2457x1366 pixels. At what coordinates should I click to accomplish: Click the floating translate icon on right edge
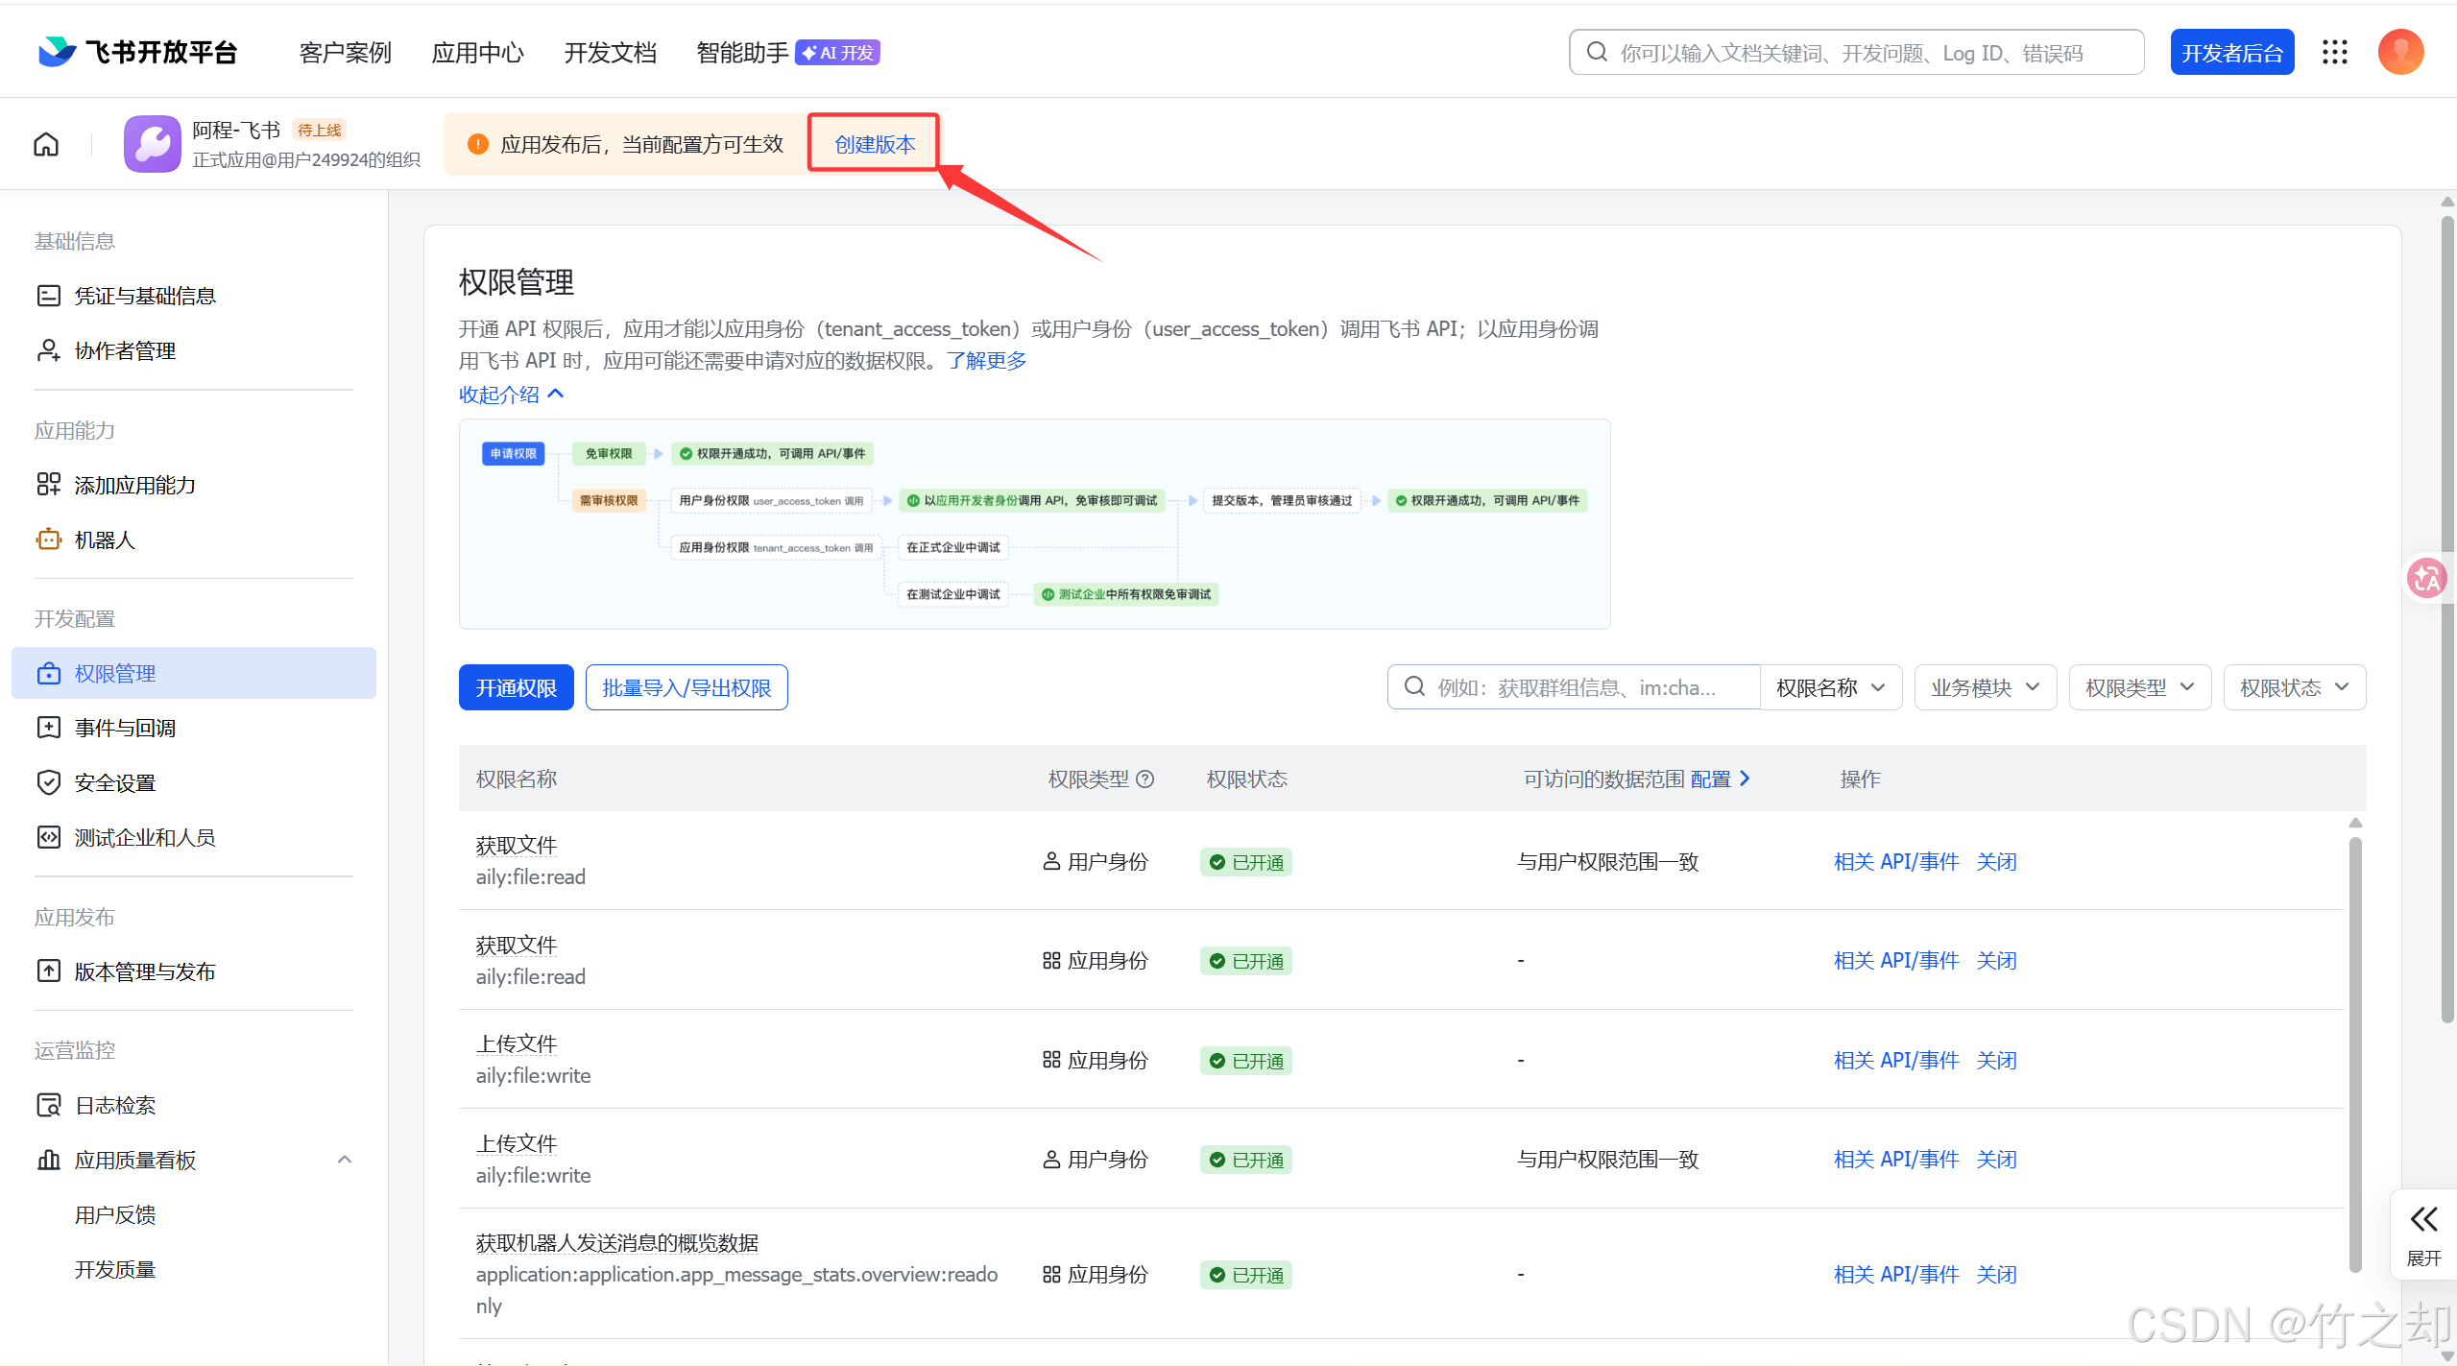click(2426, 578)
